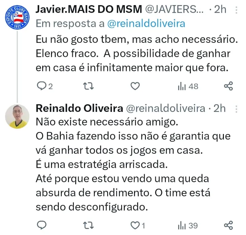Open Esporte Clube Bahia profile avatar
The height and width of the screenshot is (235, 246).
(x=18, y=17)
